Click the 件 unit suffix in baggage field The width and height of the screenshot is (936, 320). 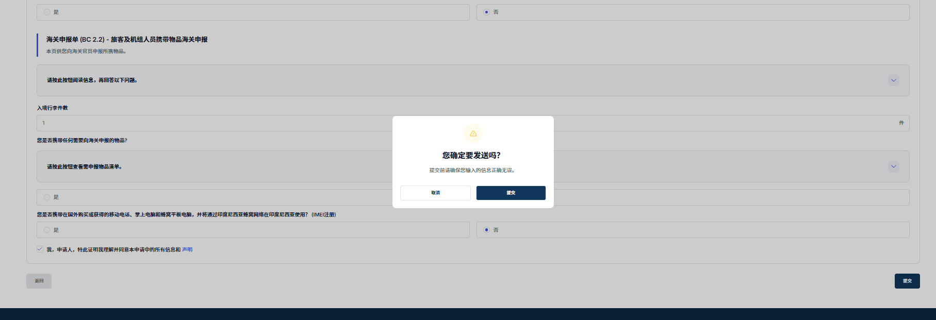(901, 123)
